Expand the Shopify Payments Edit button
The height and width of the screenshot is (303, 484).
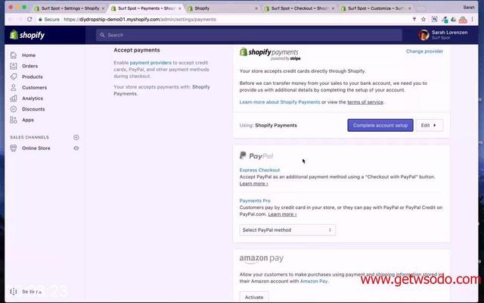(430, 125)
